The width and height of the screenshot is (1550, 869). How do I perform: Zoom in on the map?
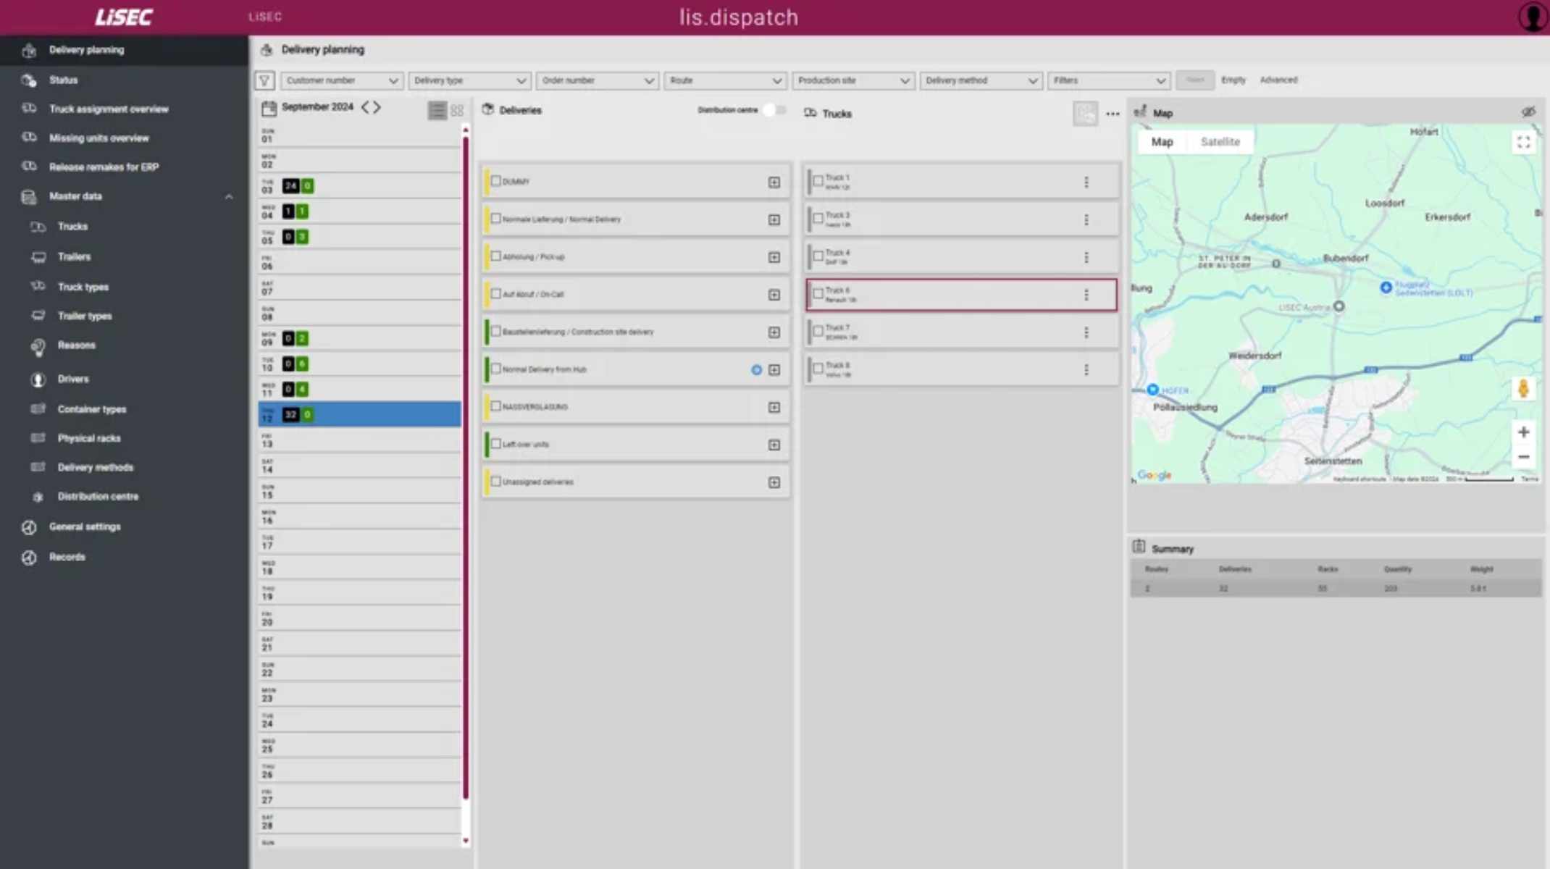(x=1523, y=432)
